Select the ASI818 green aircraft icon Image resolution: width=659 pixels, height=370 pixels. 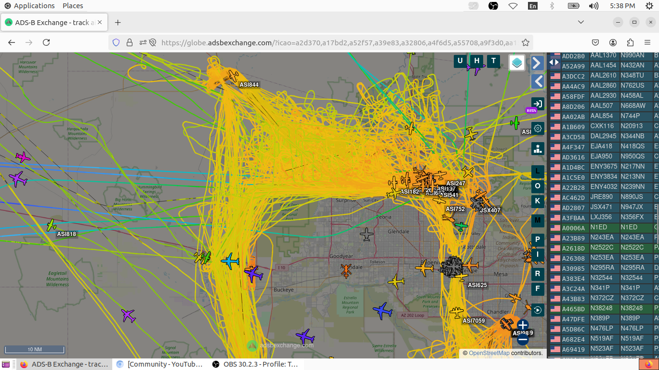click(x=51, y=225)
